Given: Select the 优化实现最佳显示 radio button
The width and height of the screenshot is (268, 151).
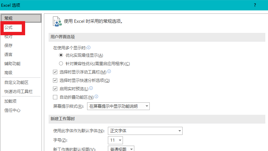Looking at the screenshot, I should [61, 55].
